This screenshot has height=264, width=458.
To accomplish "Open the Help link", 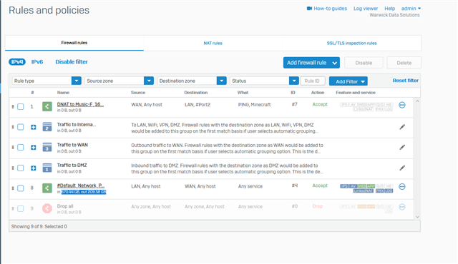I will [389, 9].
